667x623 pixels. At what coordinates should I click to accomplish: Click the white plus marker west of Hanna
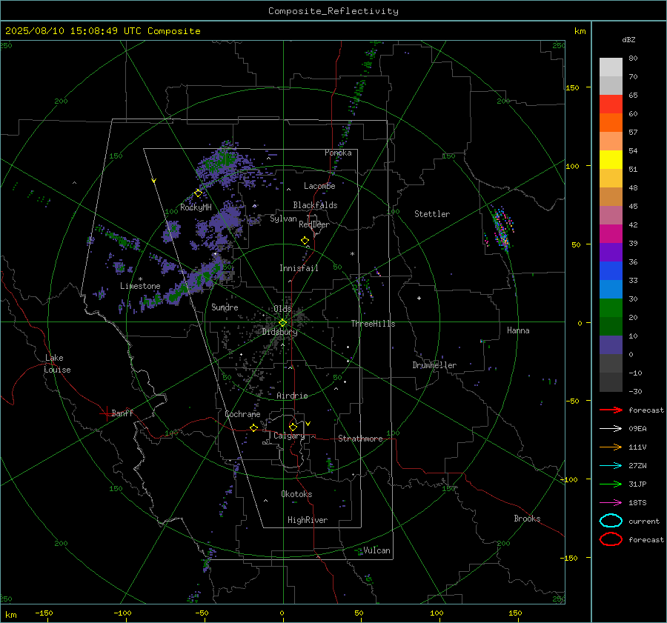(x=419, y=298)
